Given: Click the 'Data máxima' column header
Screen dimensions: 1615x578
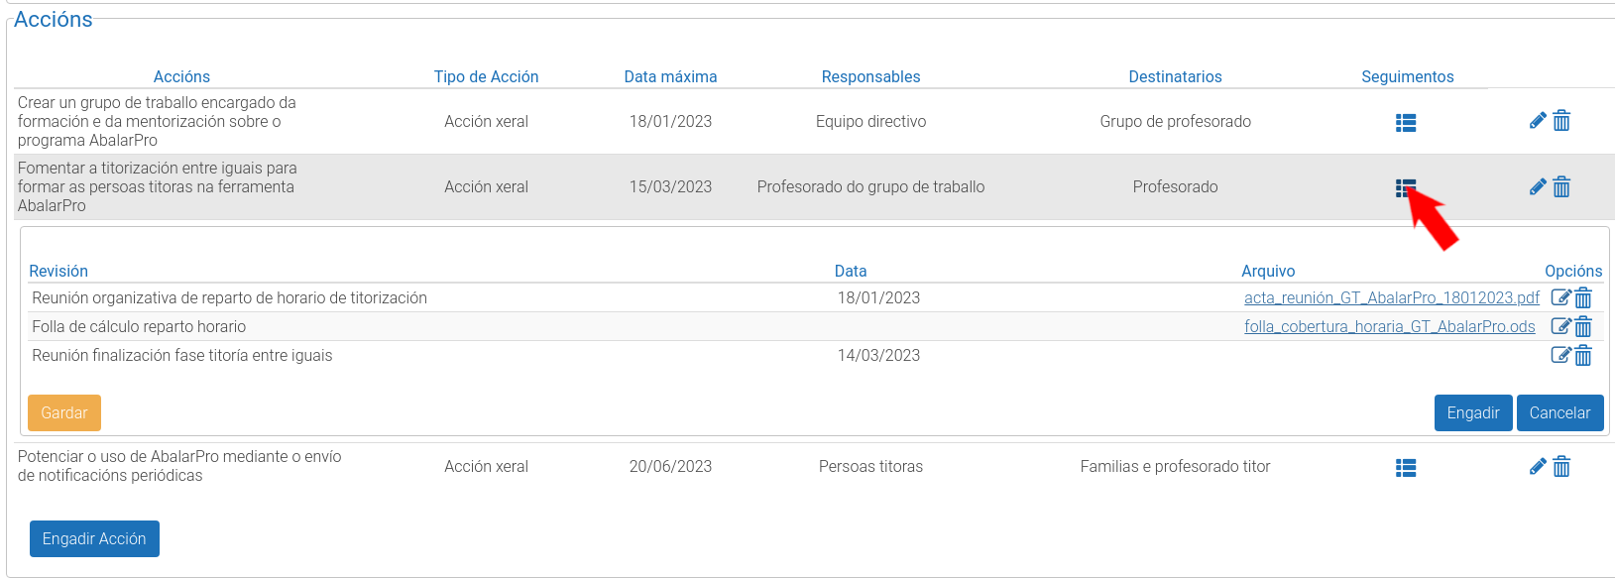Looking at the screenshot, I should (x=670, y=76).
